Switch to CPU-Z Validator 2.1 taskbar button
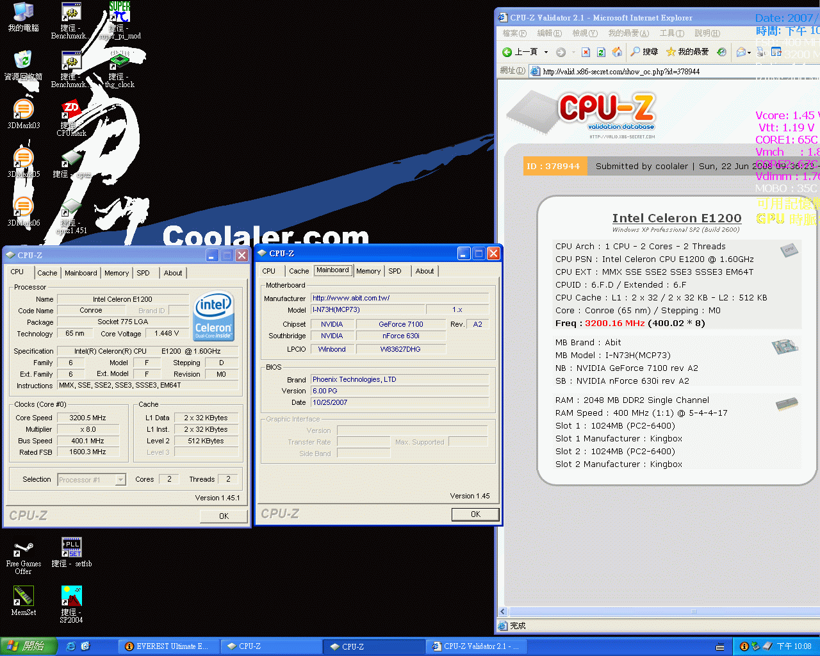 point(477,646)
